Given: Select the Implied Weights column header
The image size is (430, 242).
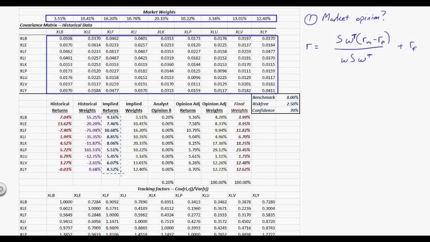Looking at the screenshot, I should tap(134, 107).
